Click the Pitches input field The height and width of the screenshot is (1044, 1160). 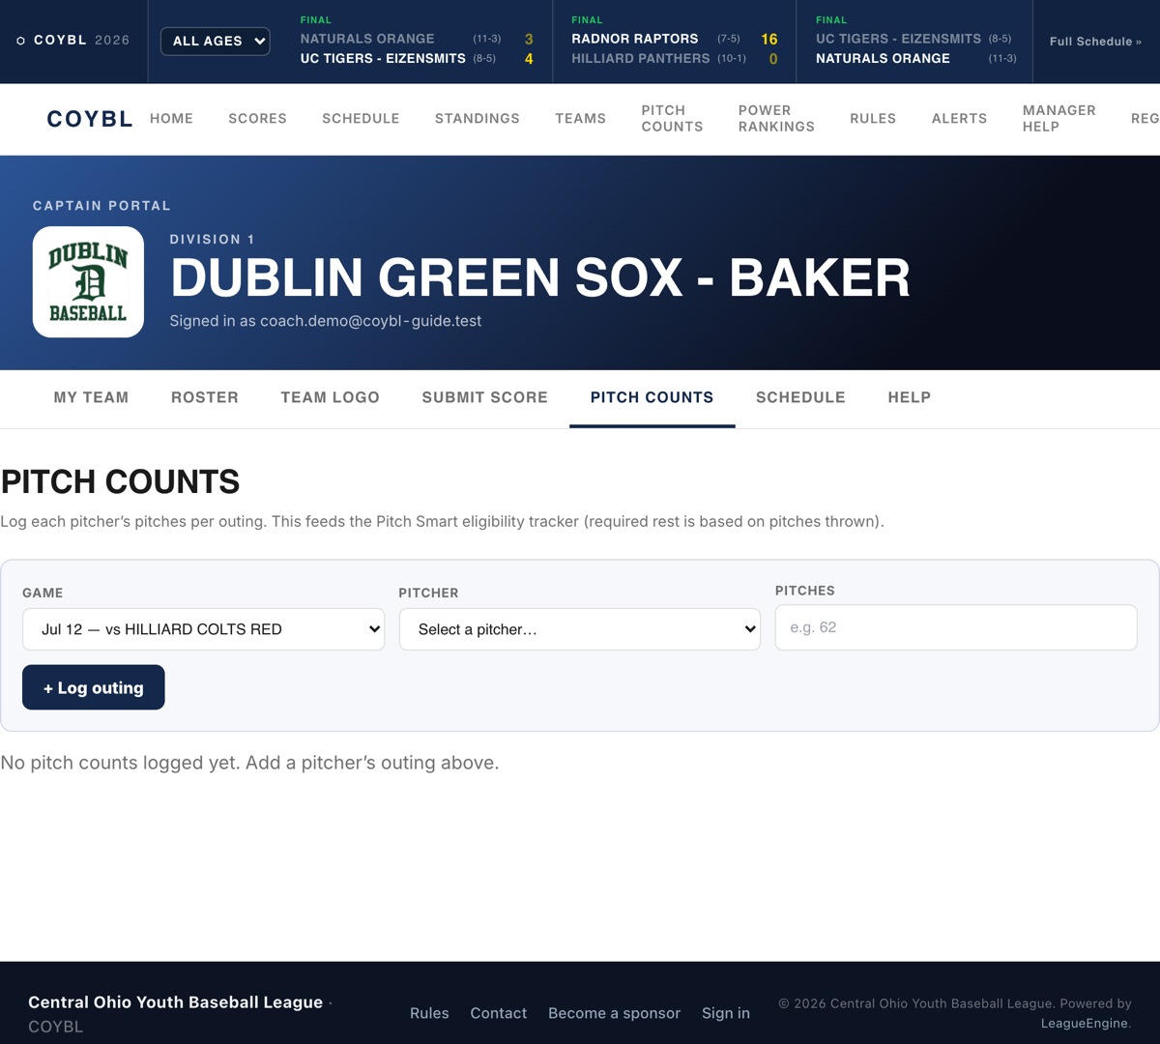pyautogui.click(x=956, y=627)
